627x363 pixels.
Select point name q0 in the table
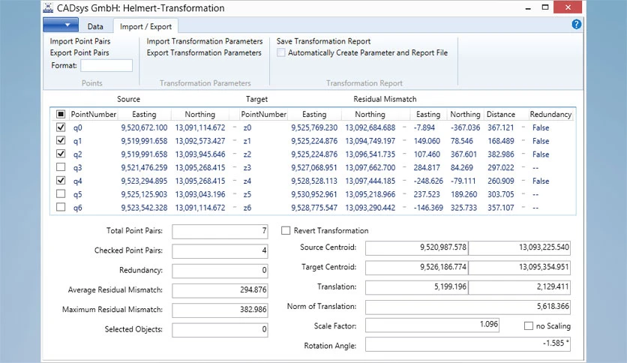coord(77,128)
